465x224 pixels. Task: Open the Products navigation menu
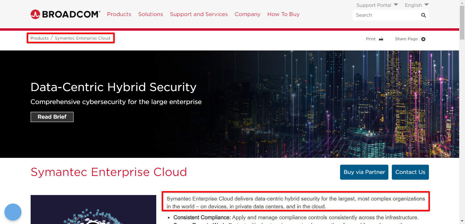[x=119, y=14]
